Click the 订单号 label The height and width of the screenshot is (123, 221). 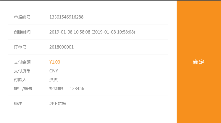pyautogui.click(x=20, y=47)
